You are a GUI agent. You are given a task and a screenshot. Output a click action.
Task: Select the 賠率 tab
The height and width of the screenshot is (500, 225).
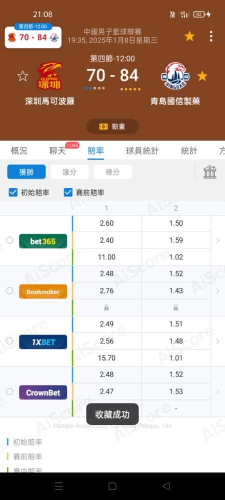coord(95,151)
